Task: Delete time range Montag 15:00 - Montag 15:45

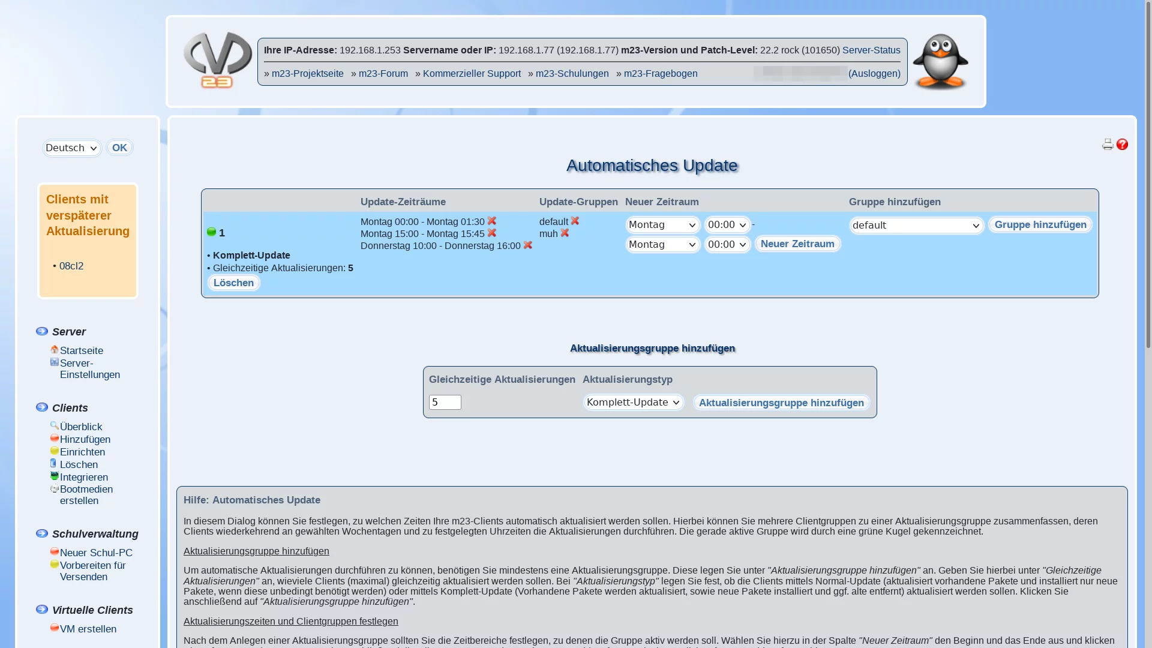Action: [x=492, y=233]
